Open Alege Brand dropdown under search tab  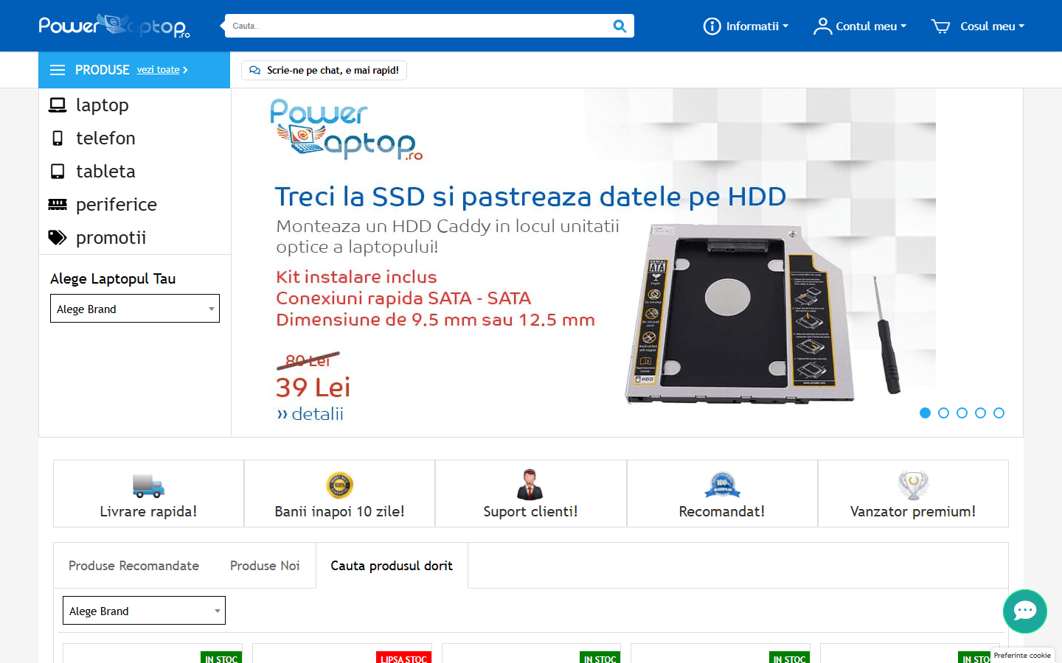pyautogui.click(x=144, y=611)
